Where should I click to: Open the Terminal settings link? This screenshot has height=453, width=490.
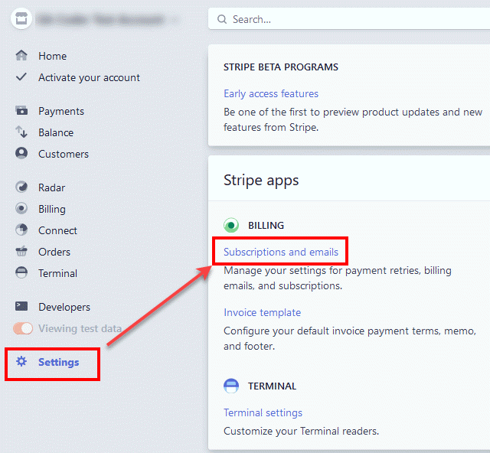263,412
